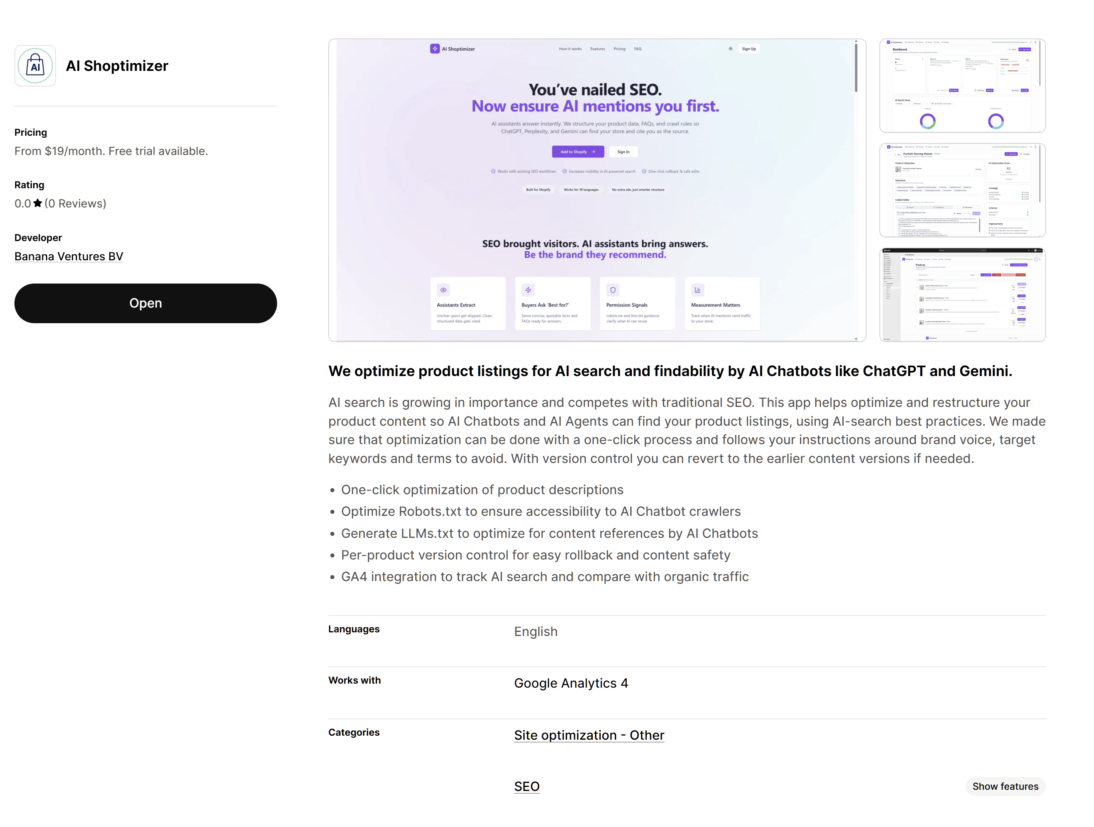Open 'Pricing' in the site navigation

(x=619, y=48)
